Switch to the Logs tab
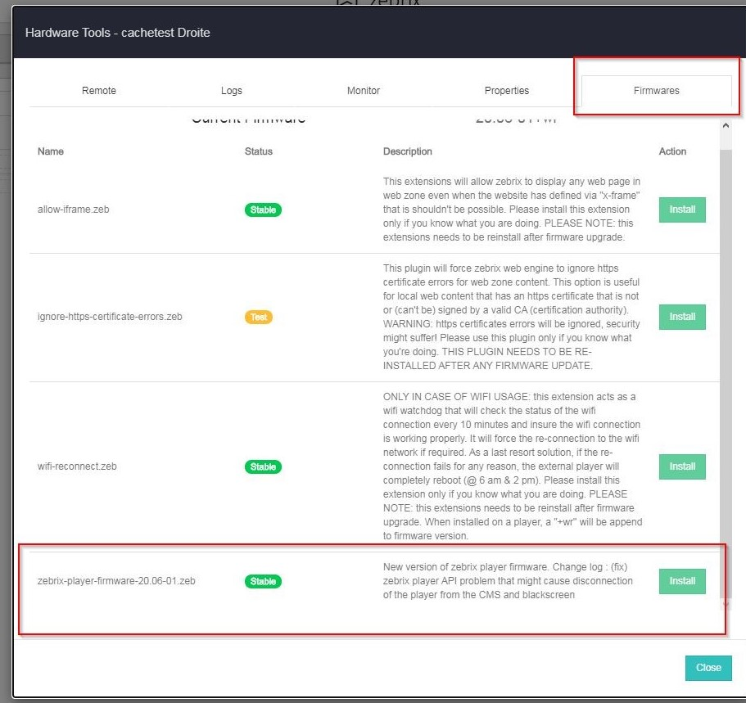 [231, 90]
